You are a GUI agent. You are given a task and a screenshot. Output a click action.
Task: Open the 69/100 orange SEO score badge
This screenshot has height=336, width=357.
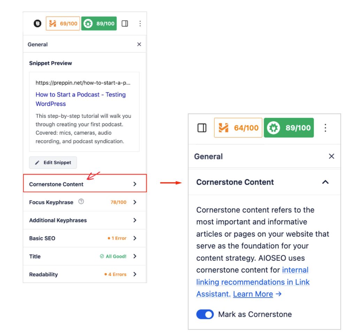click(x=63, y=23)
